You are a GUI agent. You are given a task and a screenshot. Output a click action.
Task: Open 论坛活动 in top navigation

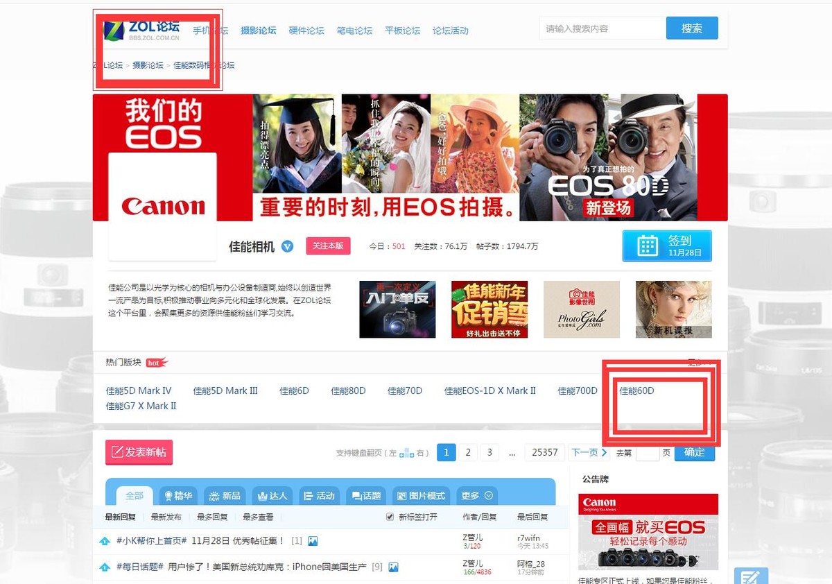[x=451, y=31]
